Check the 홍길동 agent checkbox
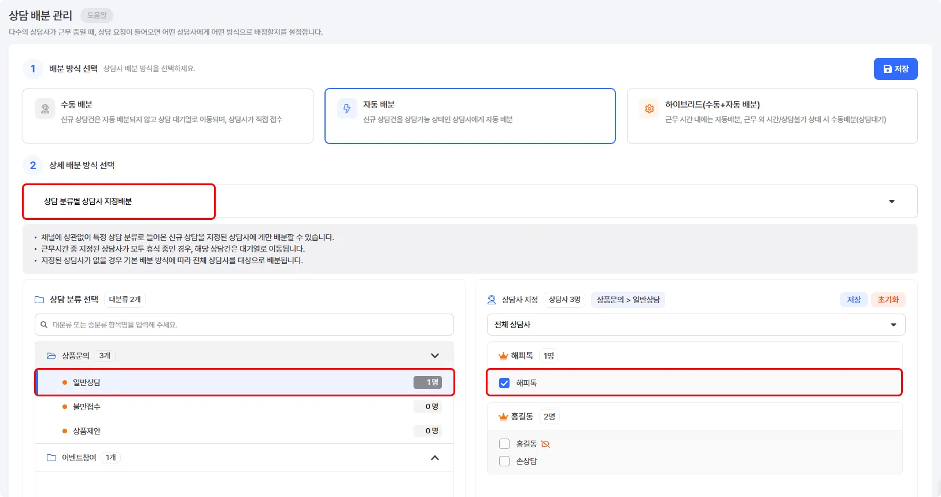 tap(504, 444)
